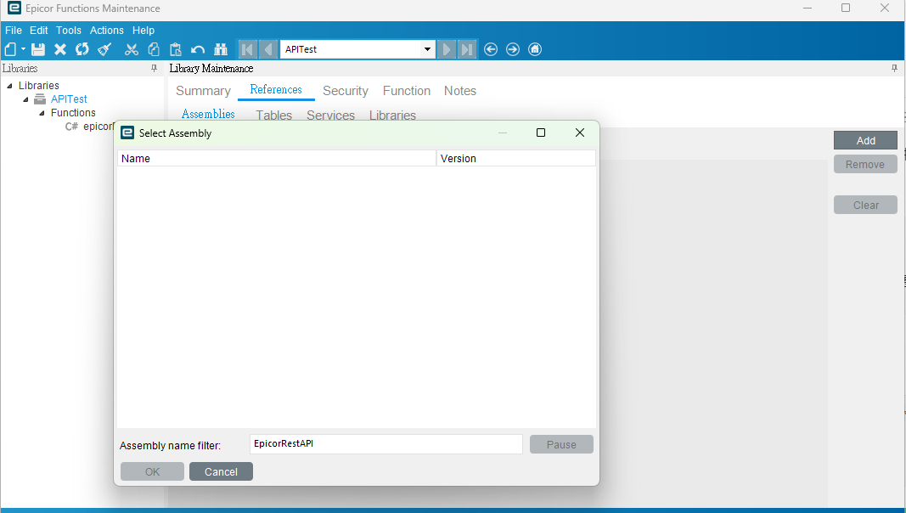
Task: Click the Undo toolbar icon
Action: (198, 49)
